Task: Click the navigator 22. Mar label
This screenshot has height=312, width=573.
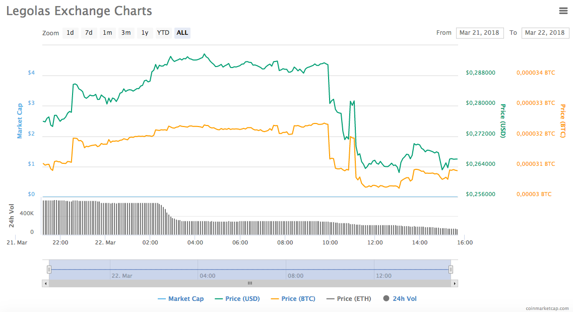Action: (122, 276)
